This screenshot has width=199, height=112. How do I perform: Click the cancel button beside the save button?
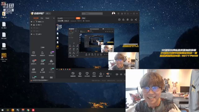click(84, 18)
